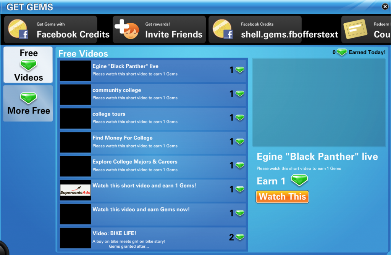The height and width of the screenshot is (255, 391).
Task: Open the Invite Friends rewards banner
Action: [x=159, y=30]
